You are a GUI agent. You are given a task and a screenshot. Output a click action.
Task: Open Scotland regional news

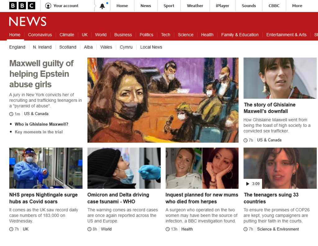(68, 47)
